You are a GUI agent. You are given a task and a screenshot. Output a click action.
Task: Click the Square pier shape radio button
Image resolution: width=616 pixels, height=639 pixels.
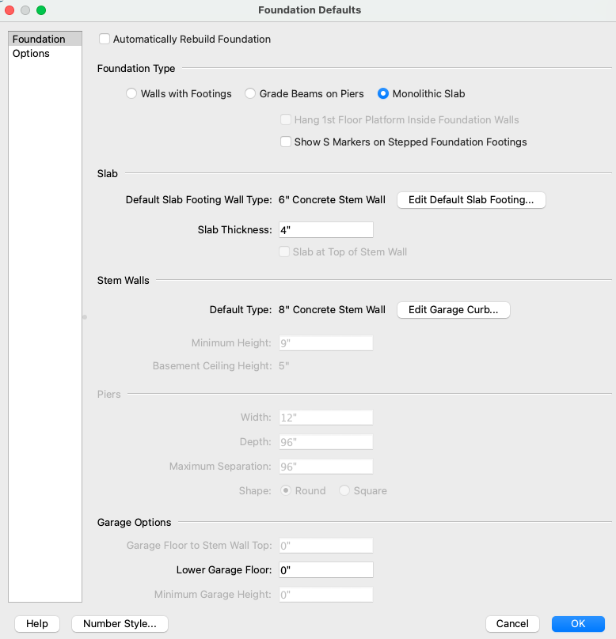pos(344,491)
